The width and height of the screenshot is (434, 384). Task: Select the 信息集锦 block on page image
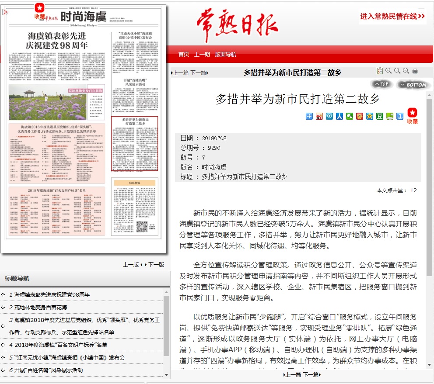click(x=135, y=207)
